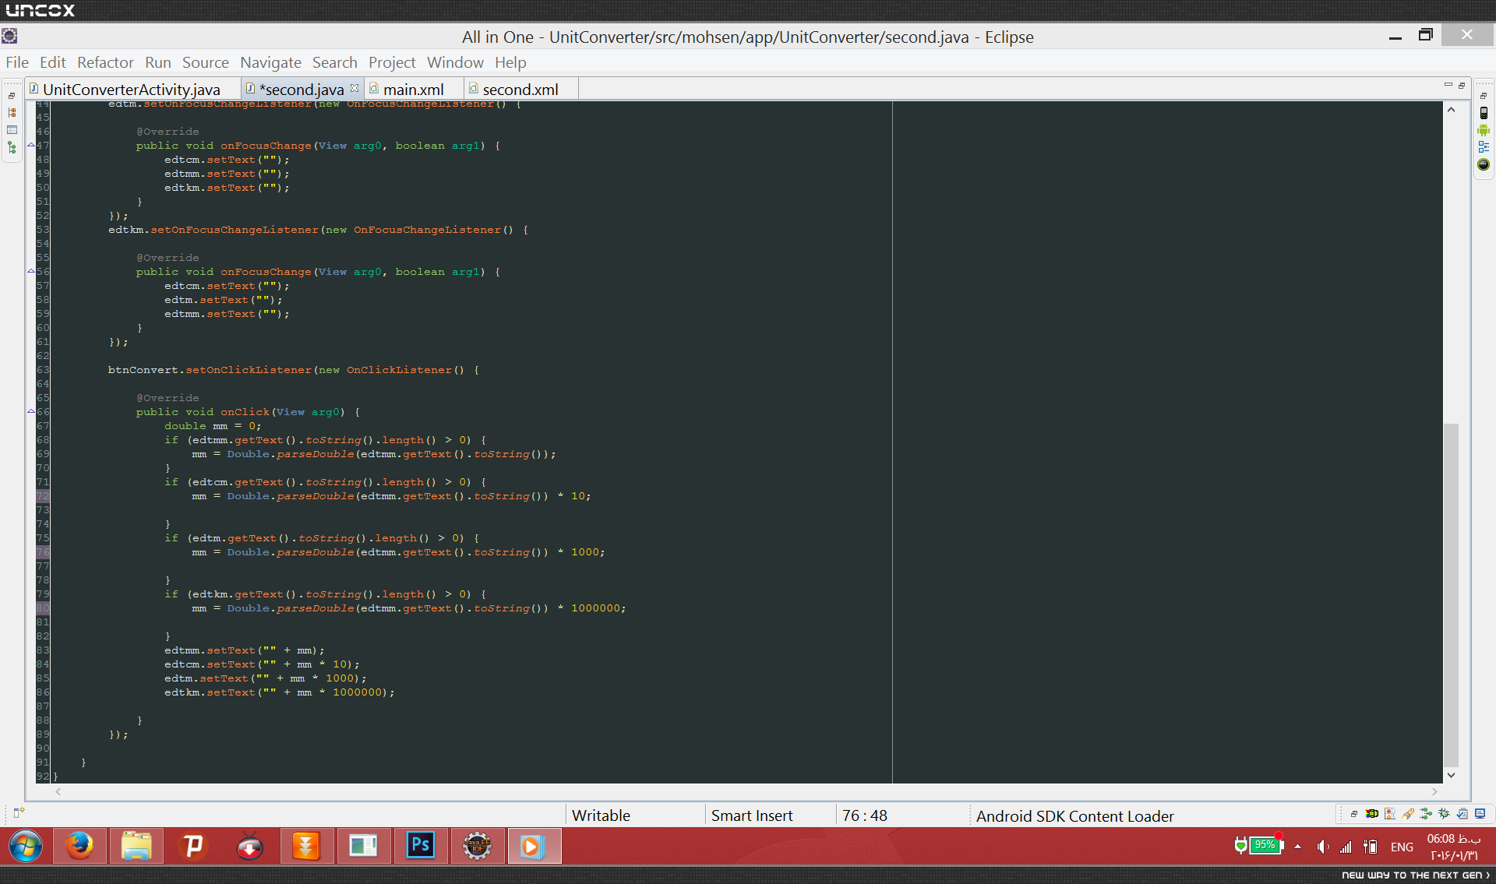This screenshot has width=1496, height=884.
Task: Restore the bottom trim stack of views
Action: (1354, 814)
